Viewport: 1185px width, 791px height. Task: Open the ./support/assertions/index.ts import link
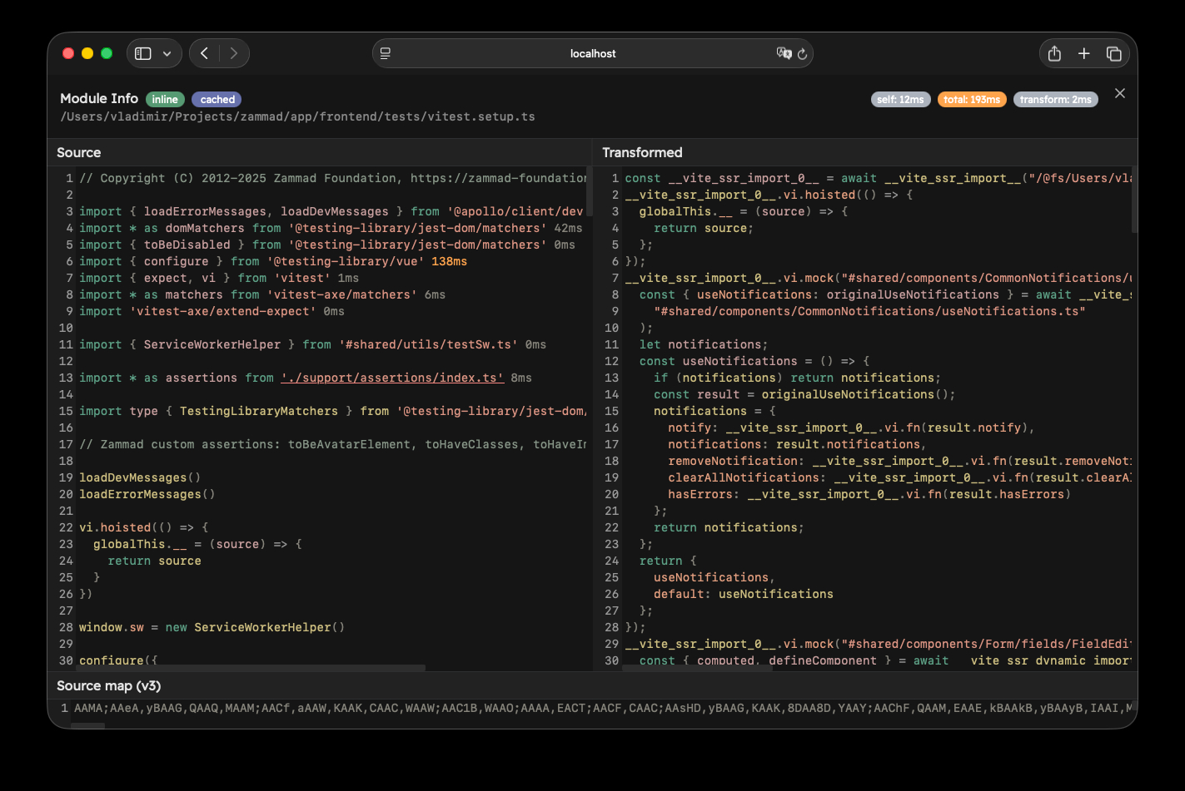click(392, 378)
